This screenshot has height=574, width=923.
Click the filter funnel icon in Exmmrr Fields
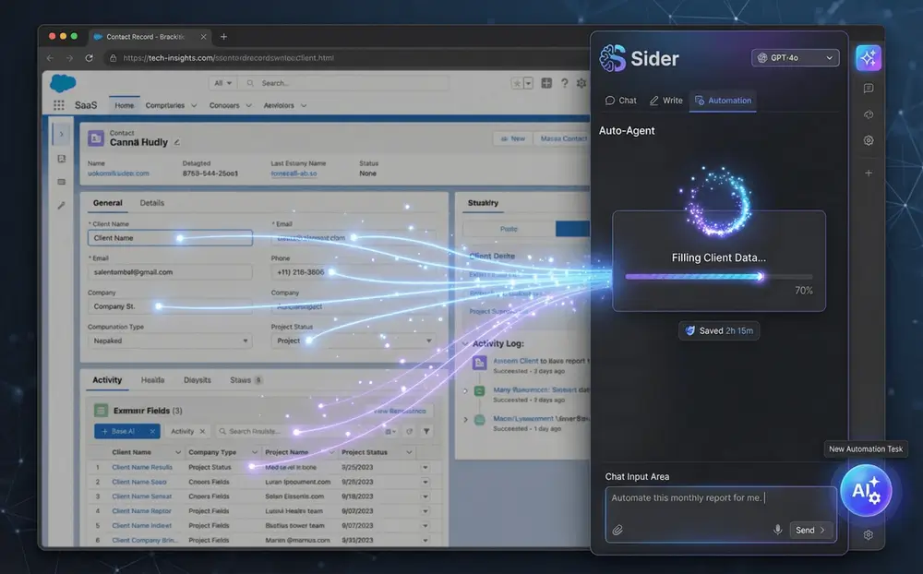426,432
